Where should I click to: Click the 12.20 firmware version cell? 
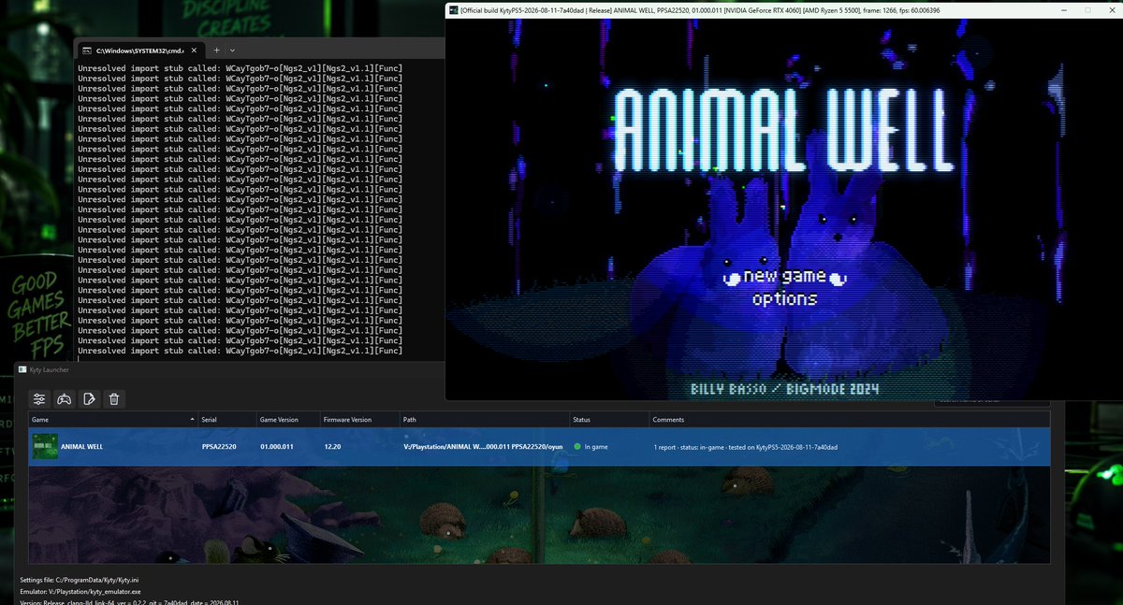333,447
